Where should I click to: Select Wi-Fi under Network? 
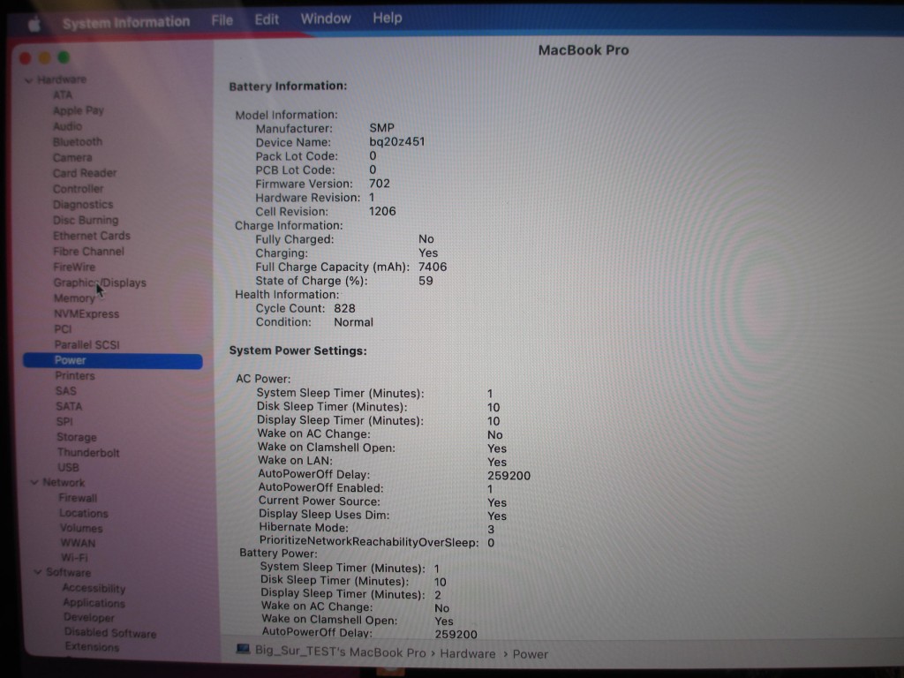(x=74, y=558)
